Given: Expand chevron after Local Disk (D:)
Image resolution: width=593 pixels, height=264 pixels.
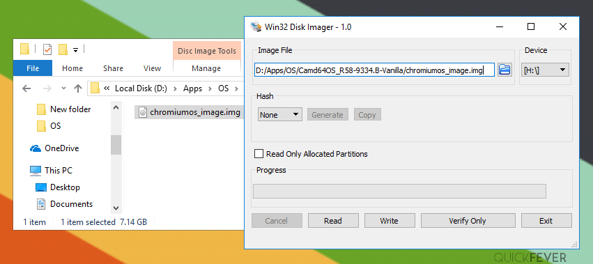Looking at the screenshot, I should click(x=175, y=88).
